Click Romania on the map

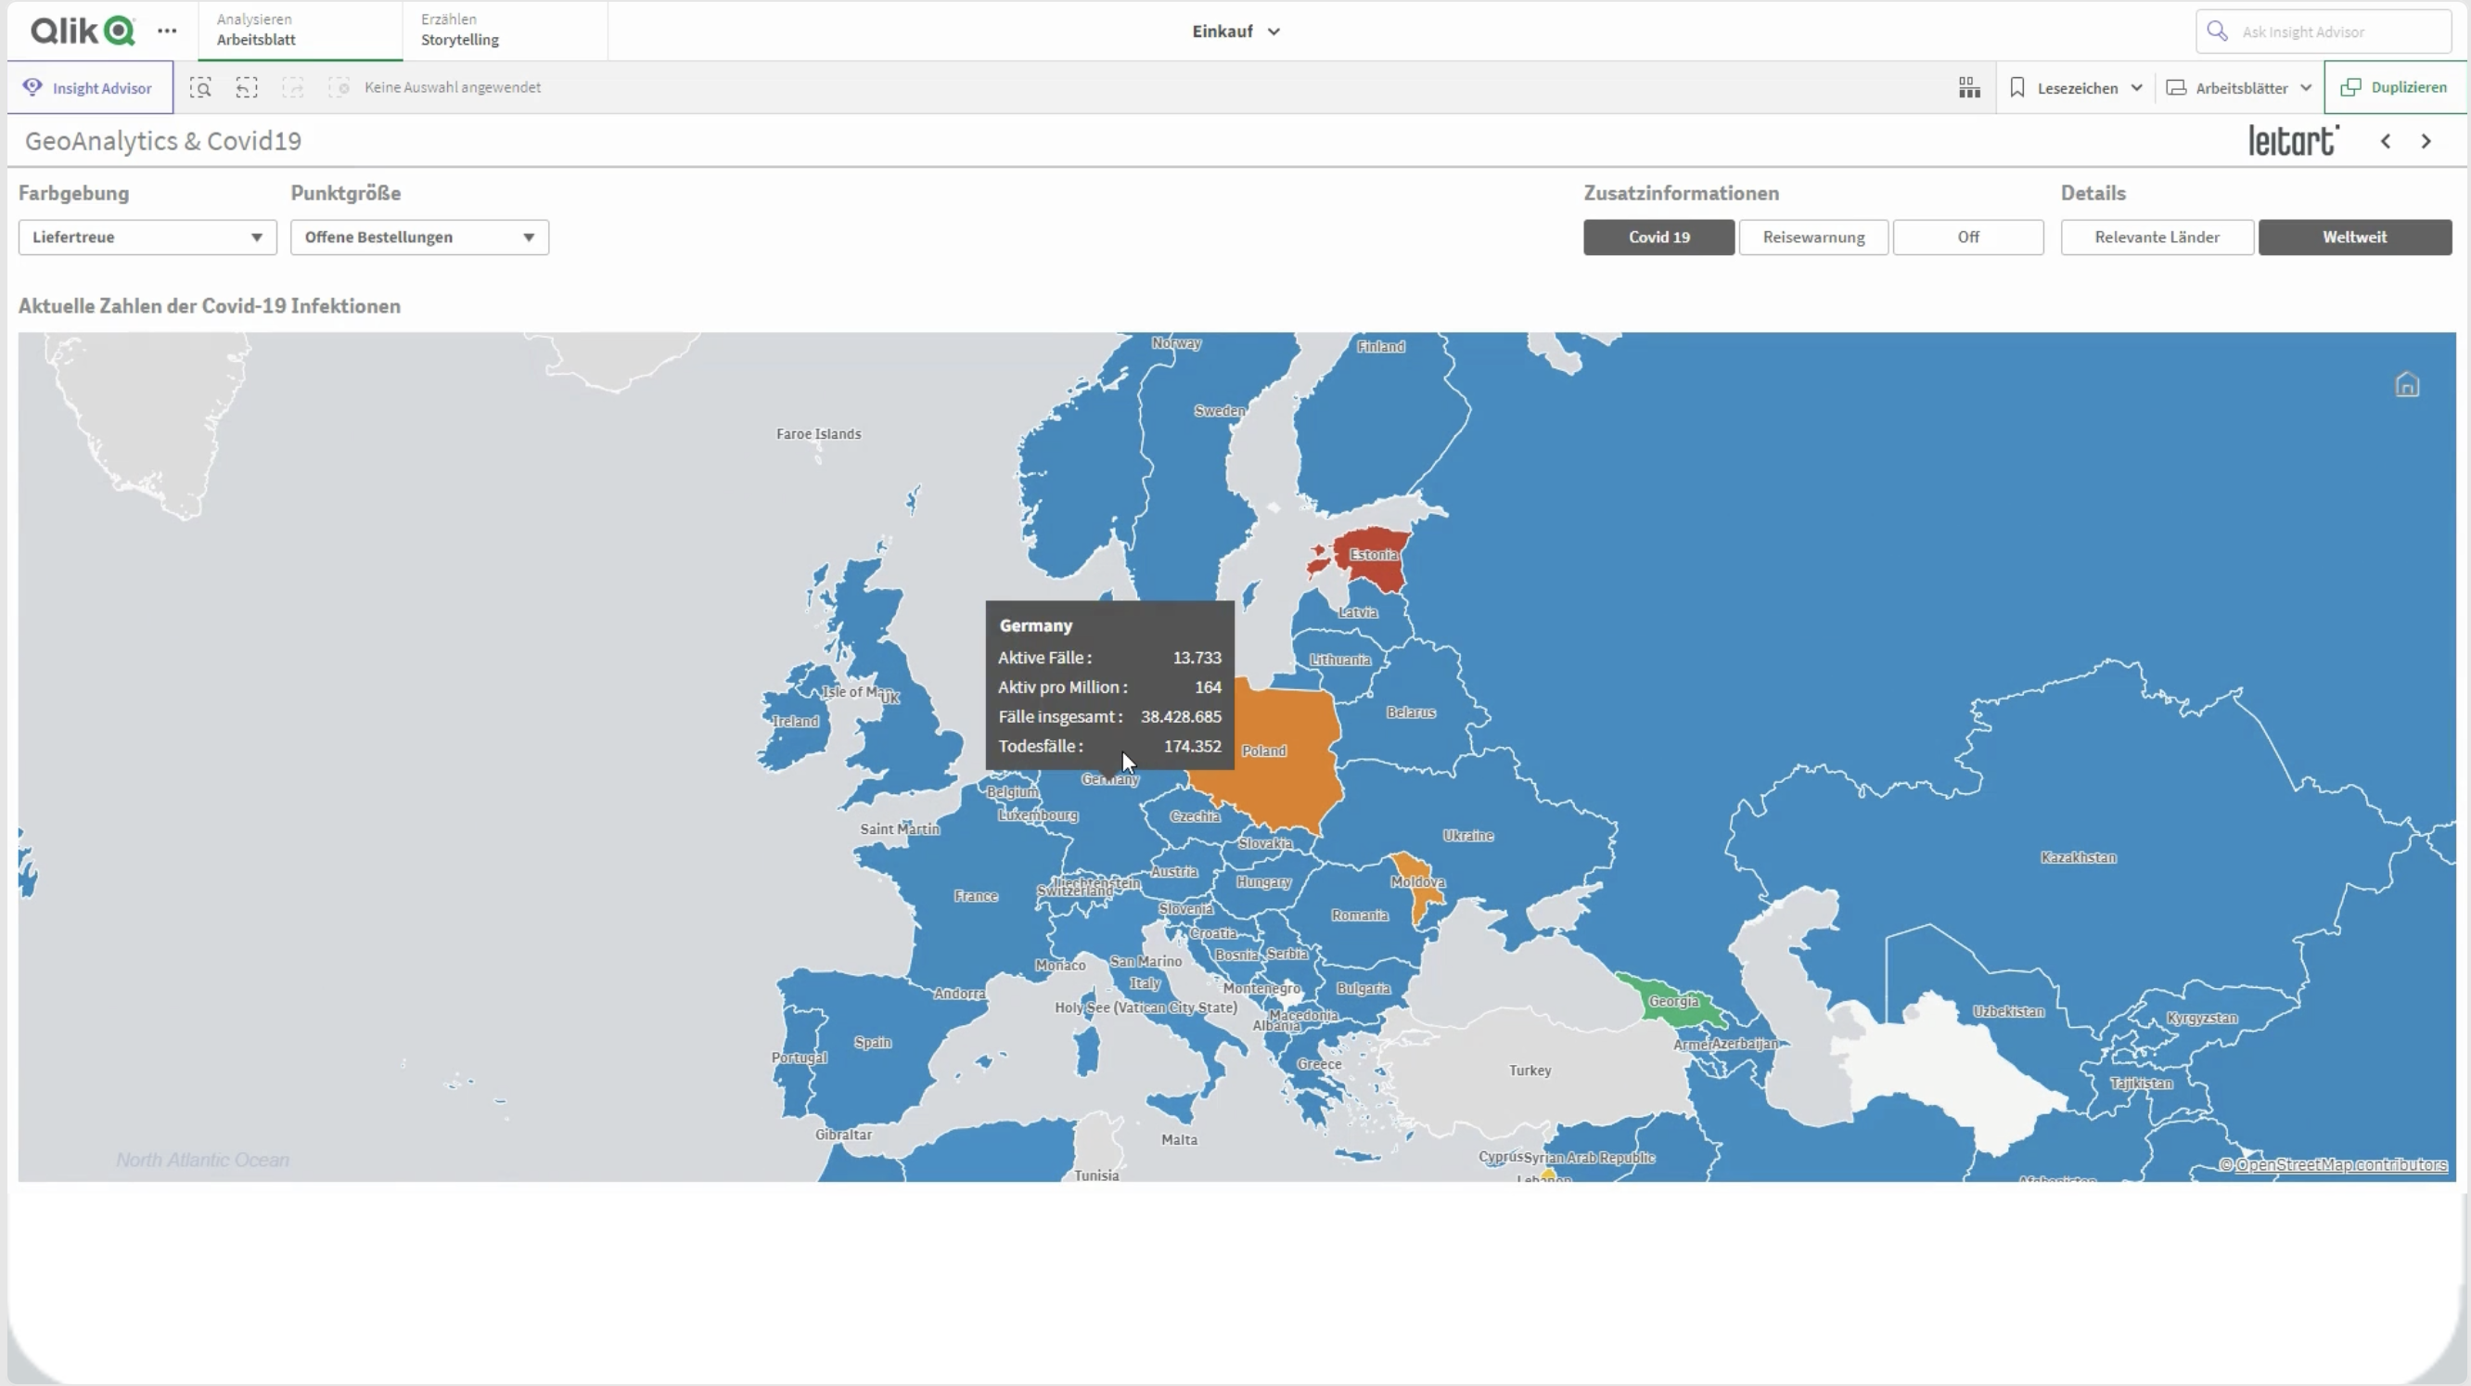1359,915
